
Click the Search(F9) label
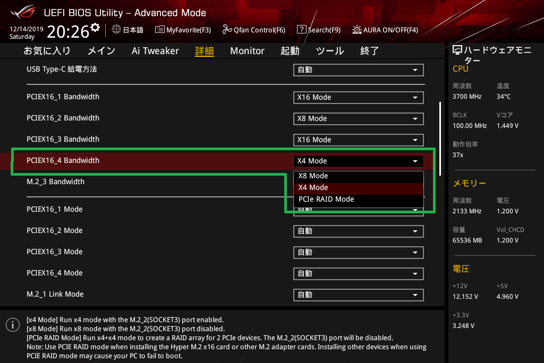click(x=324, y=30)
